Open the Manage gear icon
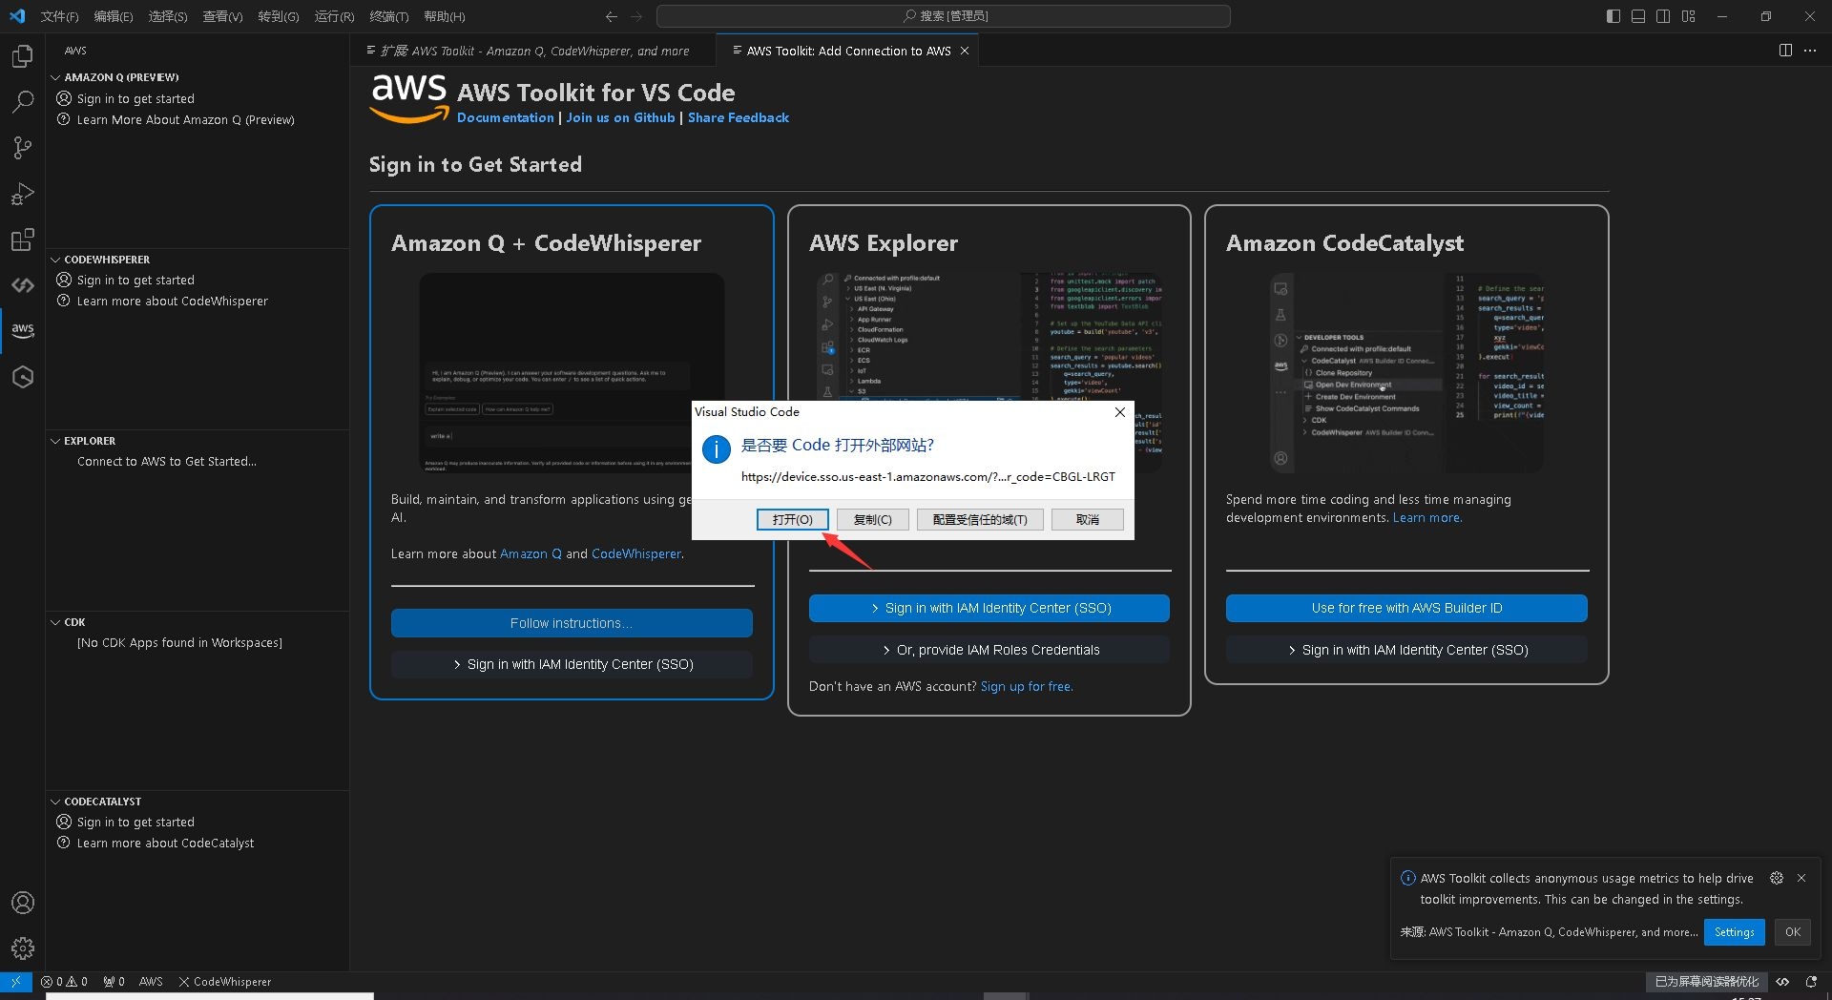The width and height of the screenshot is (1832, 1000). pyautogui.click(x=22, y=948)
